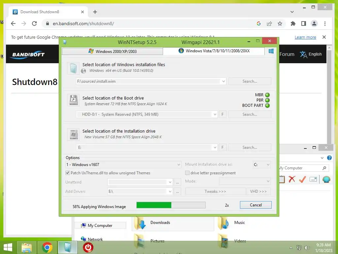Click the Boot drive floppy icon
Image resolution: width=338 pixels, height=254 pixels.
coord(73,100)
